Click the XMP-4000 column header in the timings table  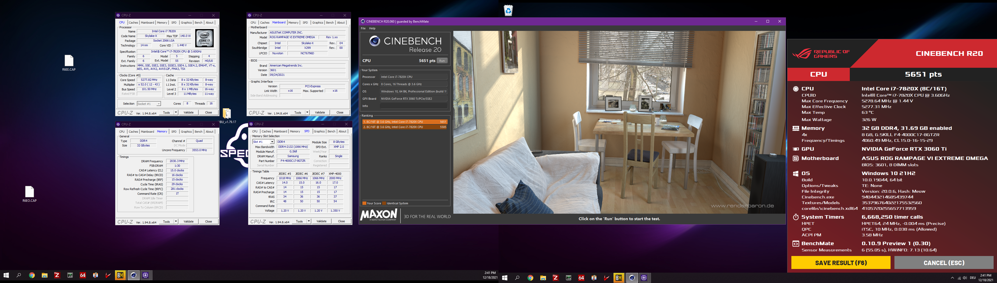335,174
